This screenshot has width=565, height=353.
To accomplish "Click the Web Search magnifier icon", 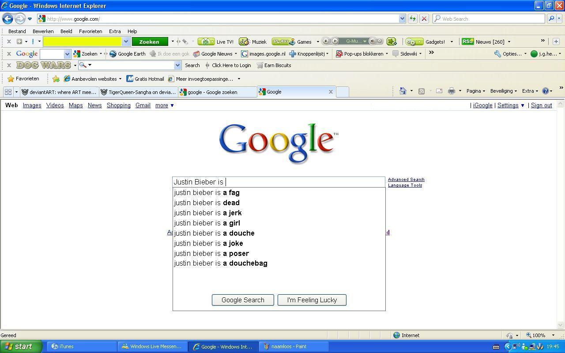I will (551, 19).
